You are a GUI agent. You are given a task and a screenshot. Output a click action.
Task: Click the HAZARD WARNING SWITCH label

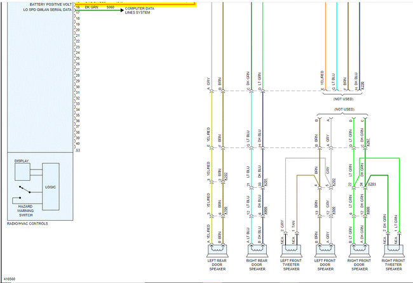[x=25, y=211]
